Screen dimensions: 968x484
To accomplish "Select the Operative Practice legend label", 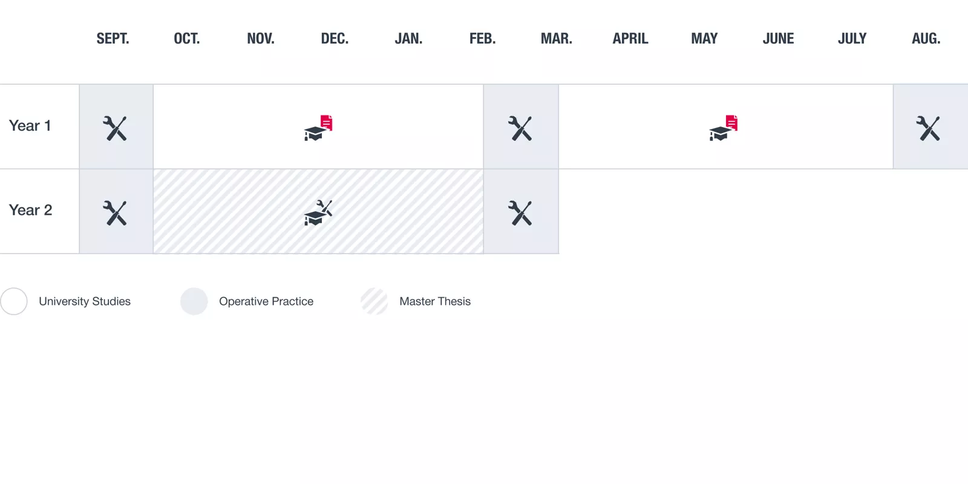I will [266, 301].
